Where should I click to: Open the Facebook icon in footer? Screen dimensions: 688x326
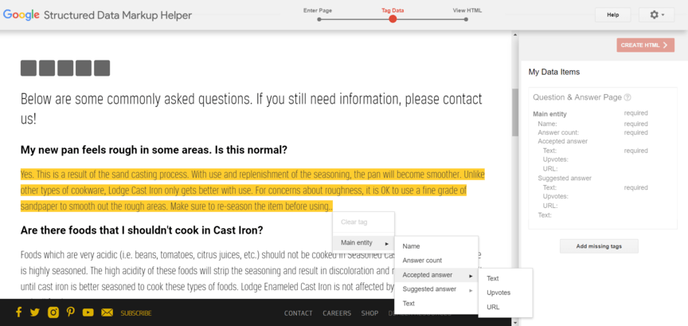(18, 312)
